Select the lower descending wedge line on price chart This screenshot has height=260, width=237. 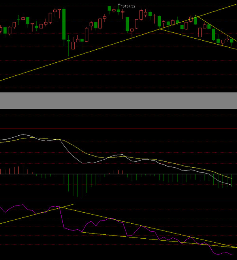198,39
